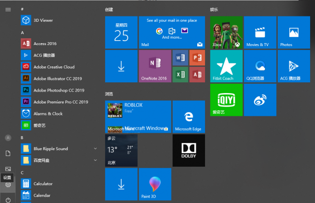Click the download tile beside Paint 3D
This screenshot has width=315, height=203.
[x=121, y=184]
